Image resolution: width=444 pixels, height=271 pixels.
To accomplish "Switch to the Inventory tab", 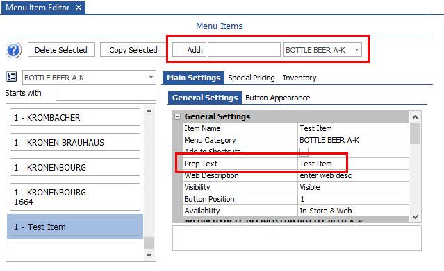I will (x=299, y=78).
